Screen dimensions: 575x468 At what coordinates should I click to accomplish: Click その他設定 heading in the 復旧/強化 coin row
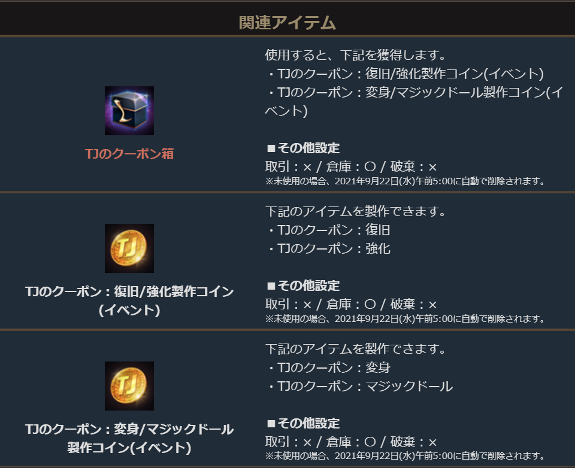point(303,285)
